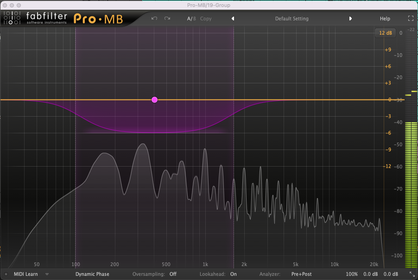The height and width of the screenshot is (280, 418).
Task: Click the FabFilter Pro-MB logo
Action: [63, 18]
